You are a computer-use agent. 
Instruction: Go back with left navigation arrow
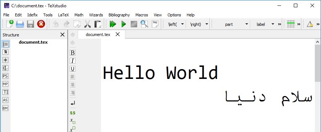click(73, 35)
